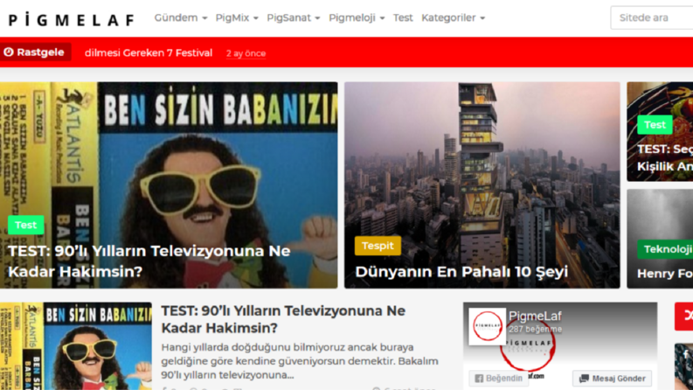Viewport: 693px width, 390px height.
Task: Click the Mesaj Gönder button
Action: tap(612, 379)
